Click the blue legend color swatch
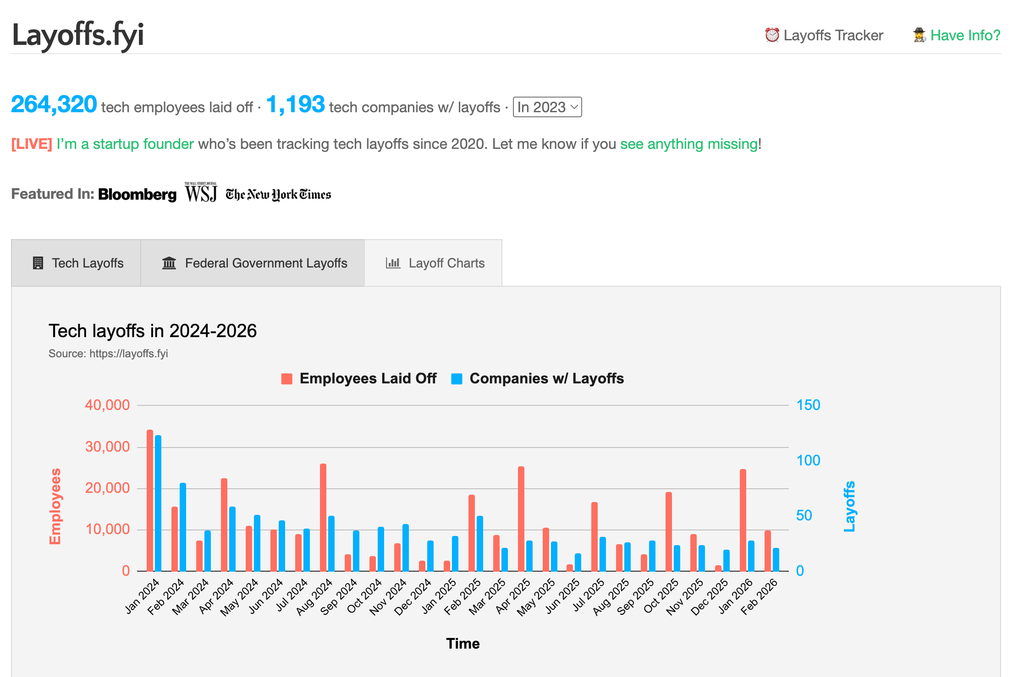 457,379
